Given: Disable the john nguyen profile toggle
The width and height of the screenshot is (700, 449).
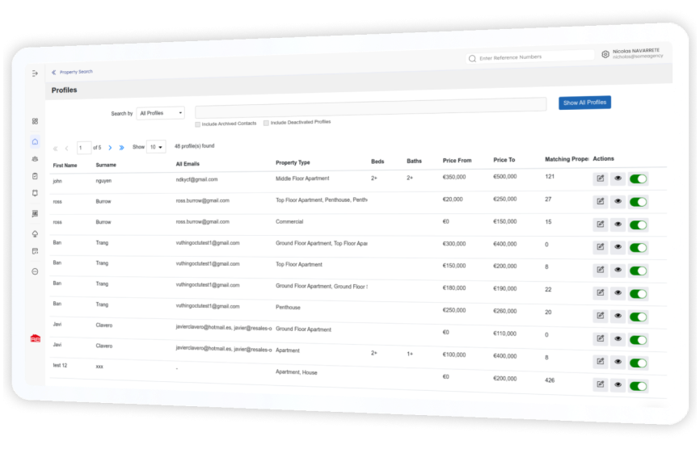Looking at the screenshot, I should coord(638,178).
